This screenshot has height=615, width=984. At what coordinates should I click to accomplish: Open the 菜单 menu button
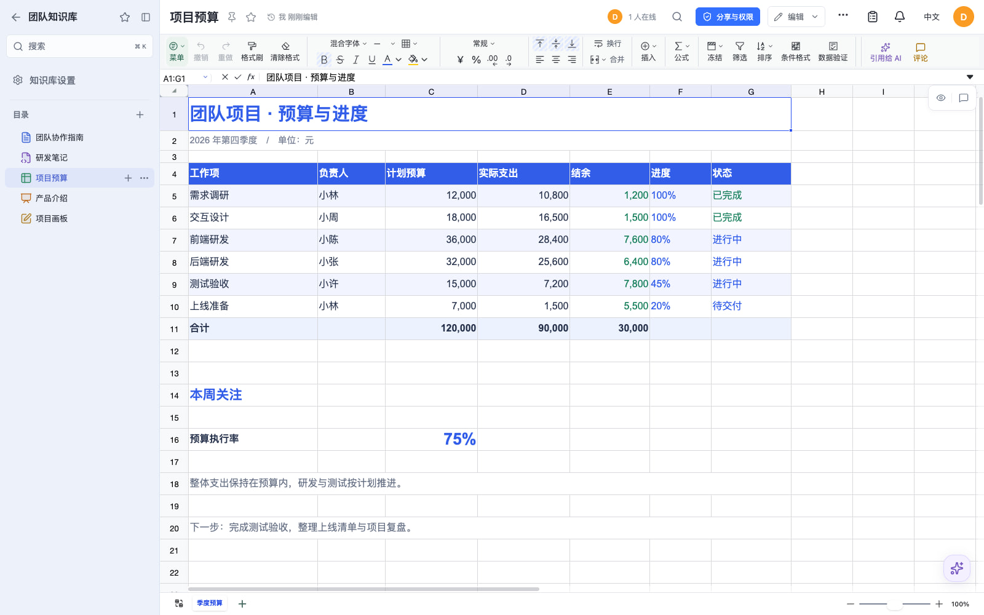pyautogui.click(x=177, y=52)
